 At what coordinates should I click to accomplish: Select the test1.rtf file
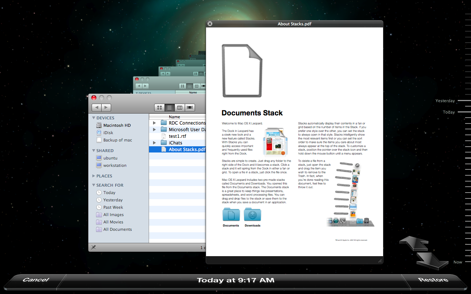(x=177, y=136)
